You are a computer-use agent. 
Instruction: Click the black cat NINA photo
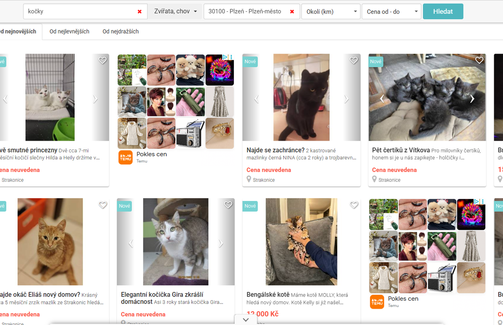301,97
